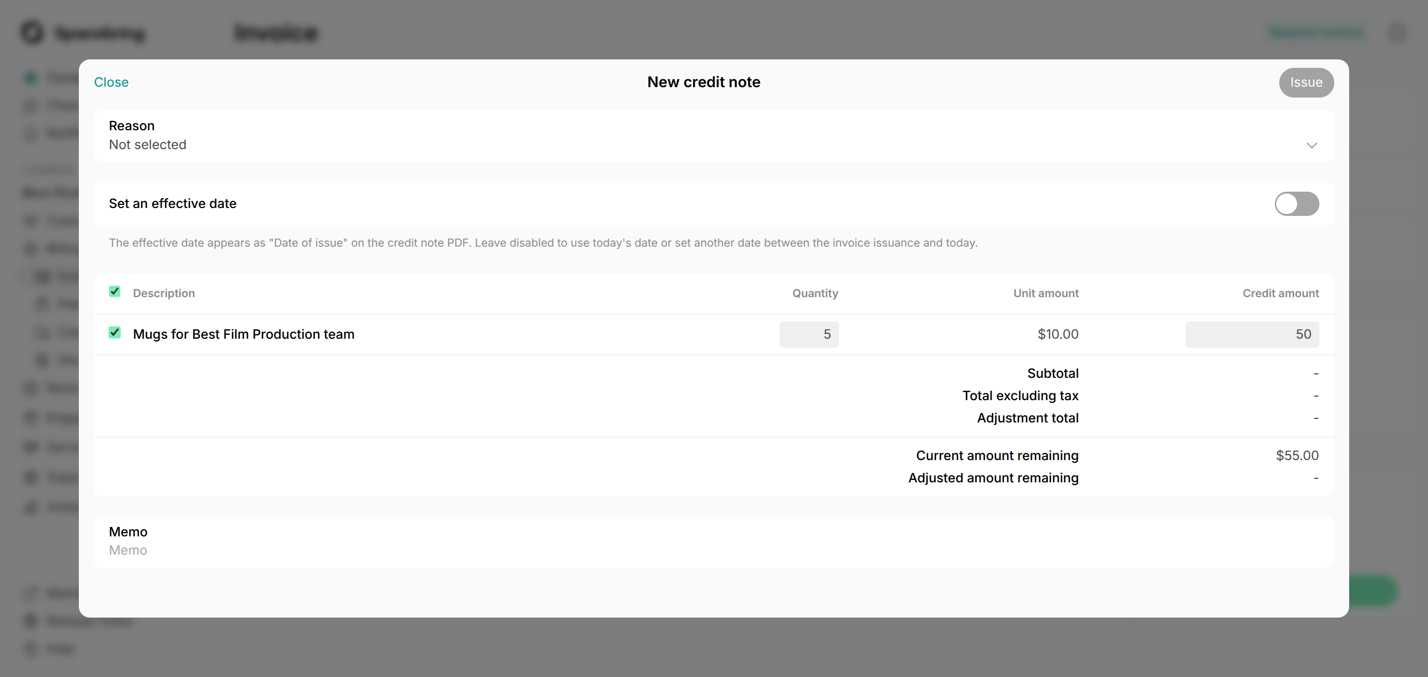Screen dimensions: 1428x677
Task: Enable the effective date toggle
Action: (x=1296, y=204)
